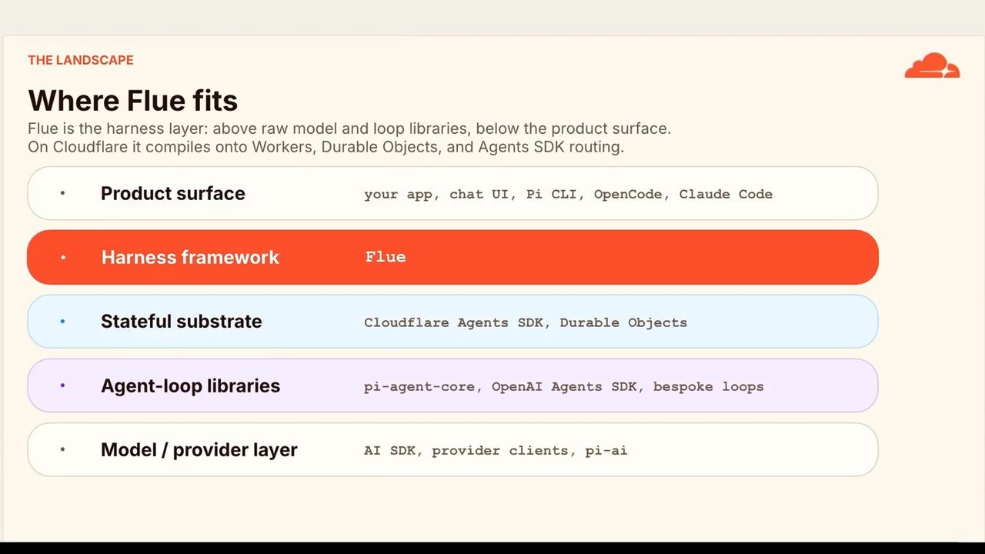Click the 'Model / provider layer' title
This screenshot has height=554, width=985.
pyautogui.click(x=199, y=450)
